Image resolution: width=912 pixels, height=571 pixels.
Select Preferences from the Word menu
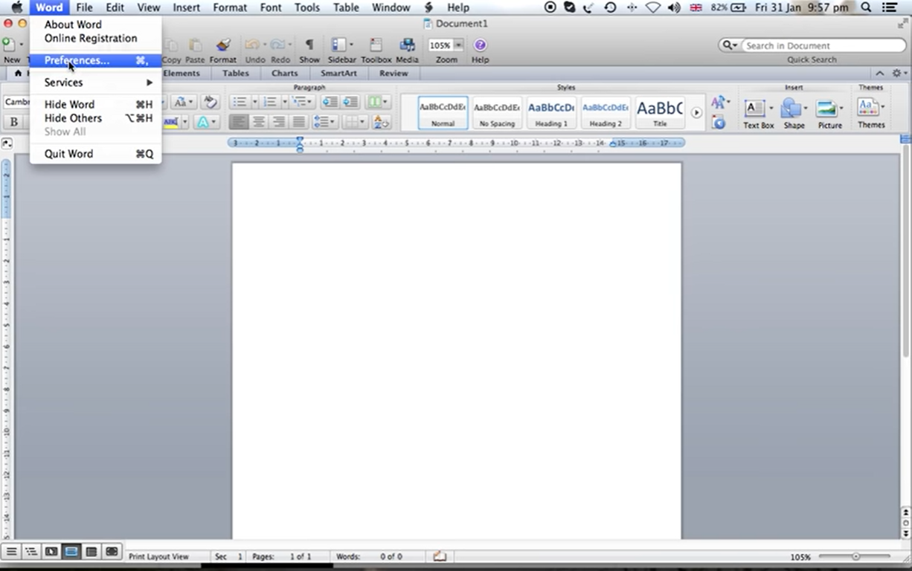(x=77, y=60)
